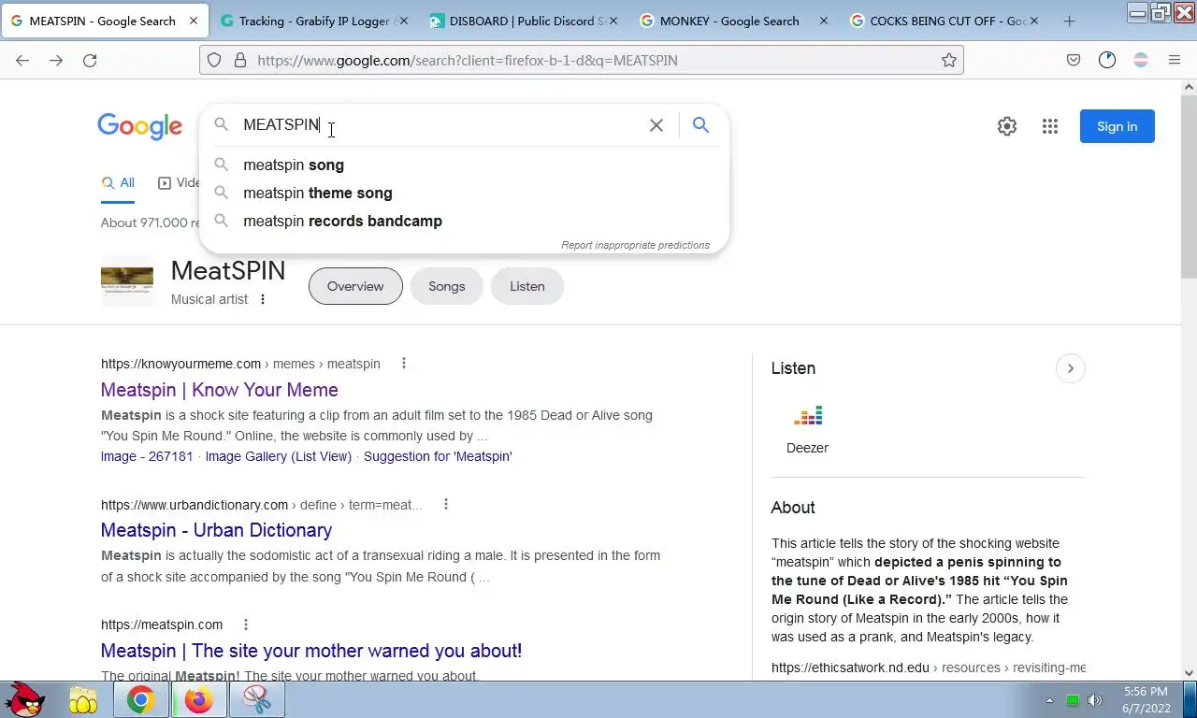Open Firefox from the taskbar

click(x=198, y=699)
